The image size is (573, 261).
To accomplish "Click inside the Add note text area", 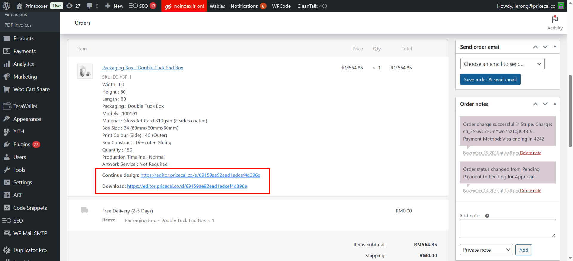I will [x=507, y=228].
